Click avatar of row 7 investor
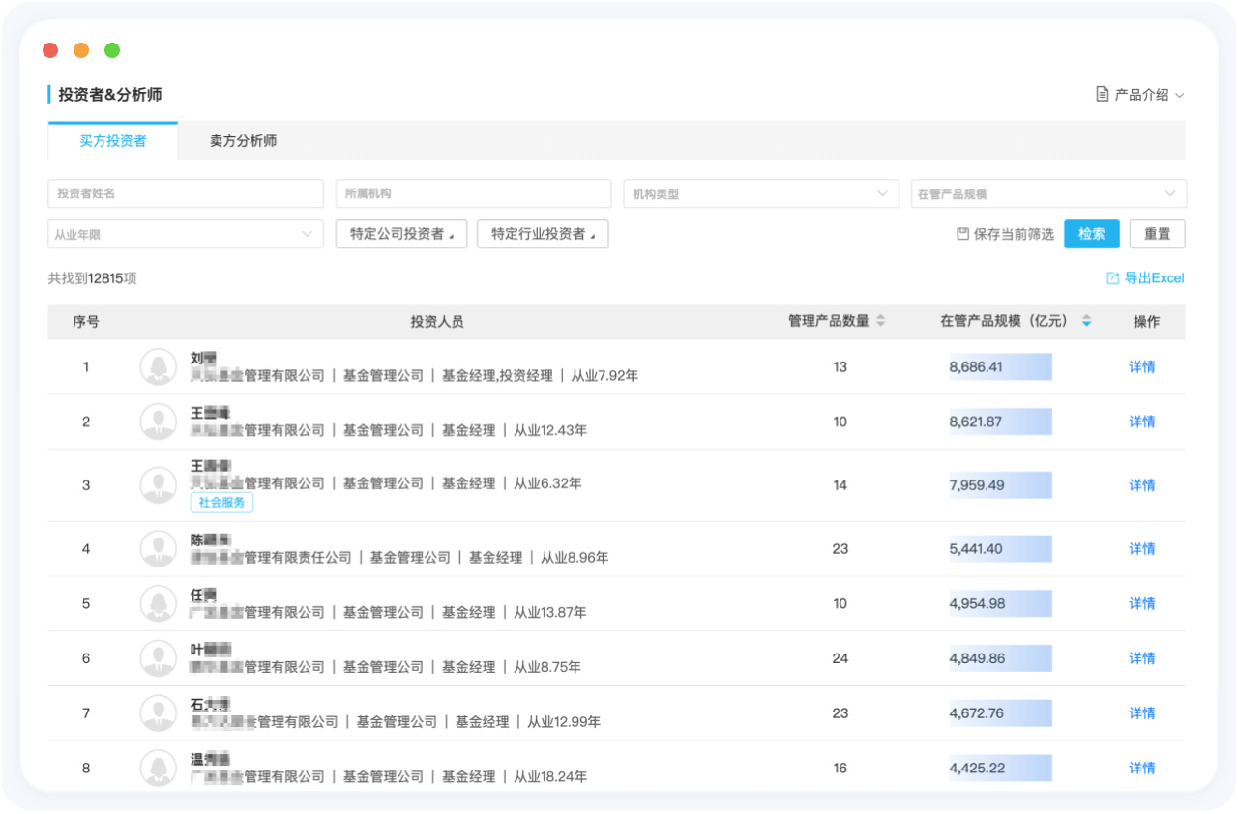Viewport: 1238px width, 814px height. tap(158, 713)
